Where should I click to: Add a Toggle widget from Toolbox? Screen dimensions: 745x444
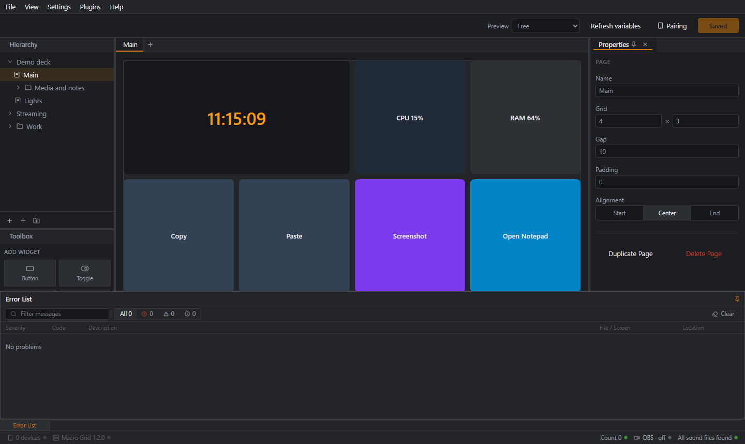85,273
